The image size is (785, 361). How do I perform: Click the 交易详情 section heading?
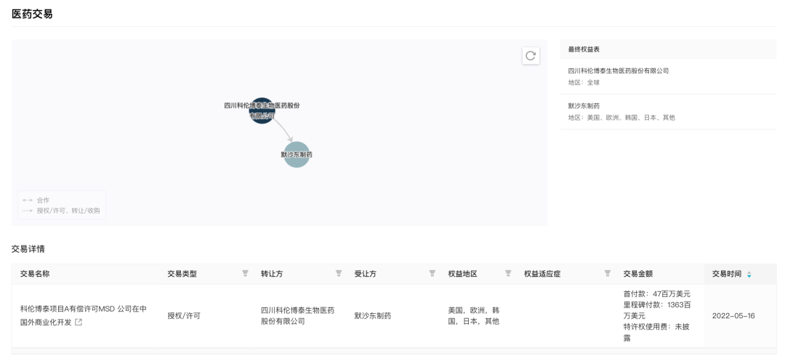(28, 249)
